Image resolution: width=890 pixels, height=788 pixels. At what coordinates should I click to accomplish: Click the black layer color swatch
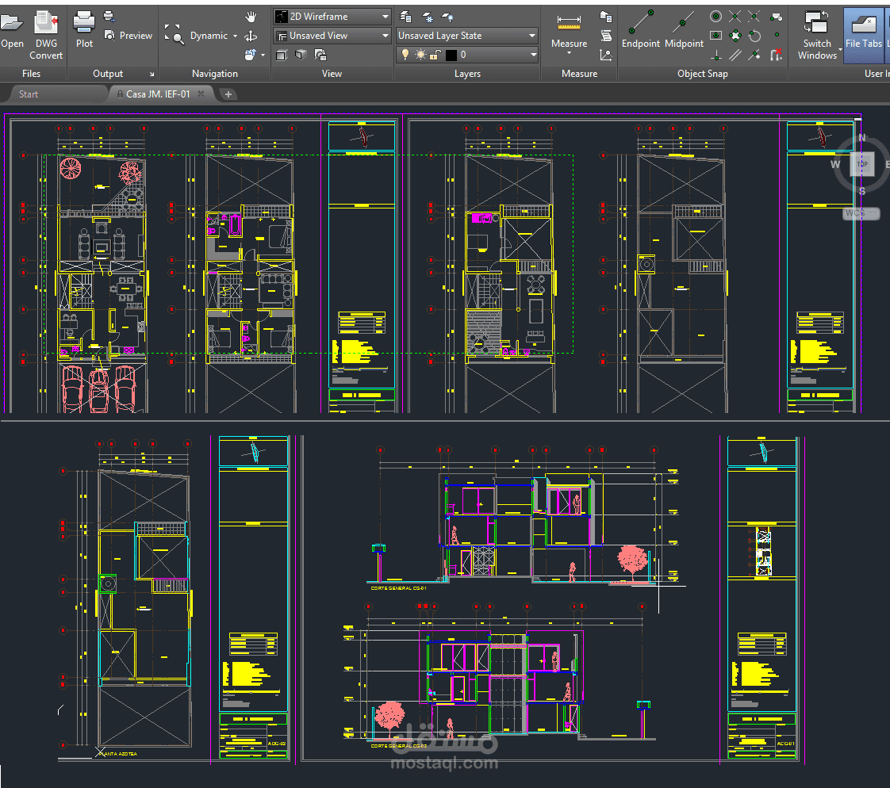pos(451,55)
